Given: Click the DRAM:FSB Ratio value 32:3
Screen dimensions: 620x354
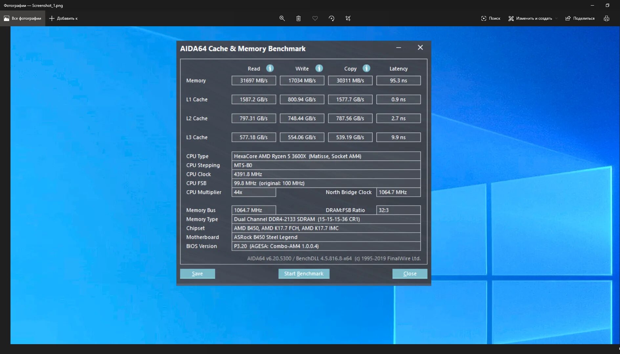Looking at the screenshot, I should 398,210.
